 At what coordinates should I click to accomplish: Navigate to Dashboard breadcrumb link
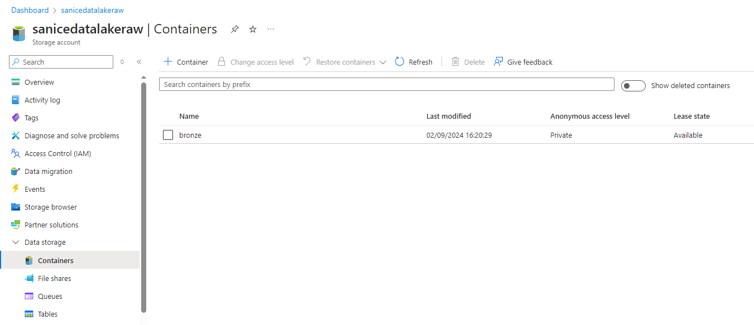[30, 10]
